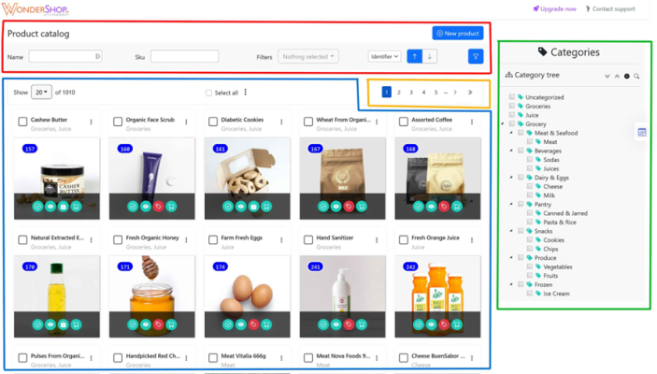Click the red tag icon on Organic Face Scrub

click(158, 207)
